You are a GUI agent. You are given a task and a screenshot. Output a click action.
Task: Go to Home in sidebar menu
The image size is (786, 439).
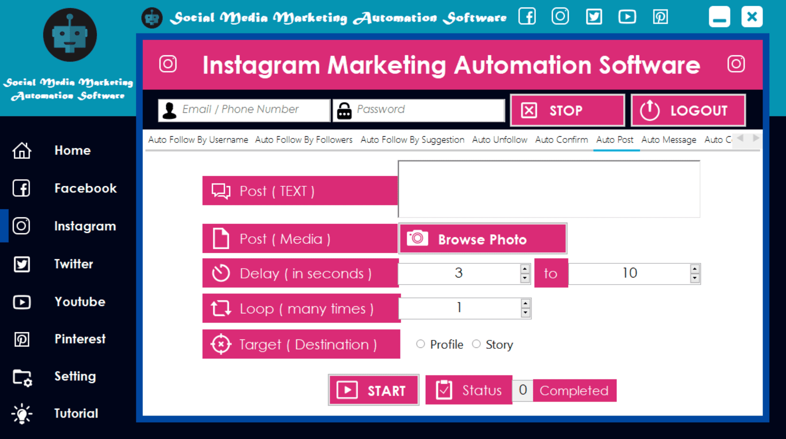(x=73, y=150)
